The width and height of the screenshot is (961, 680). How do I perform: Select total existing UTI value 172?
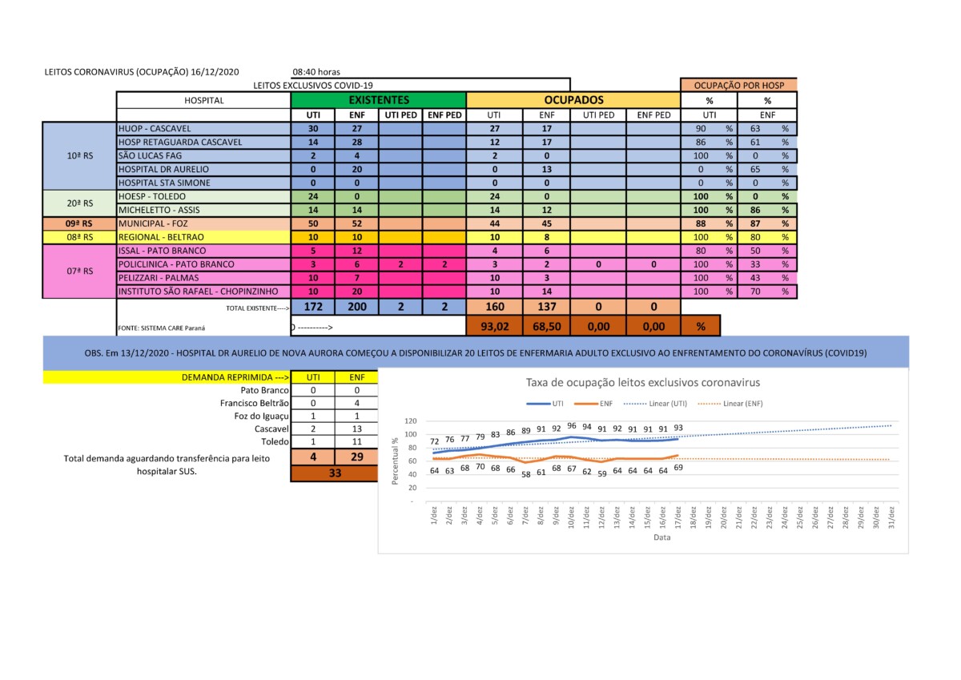(312, 306)
